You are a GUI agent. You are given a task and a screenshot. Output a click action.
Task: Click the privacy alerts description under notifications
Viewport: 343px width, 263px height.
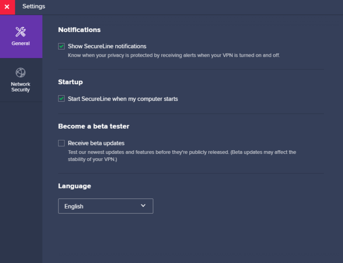[174, 55]
